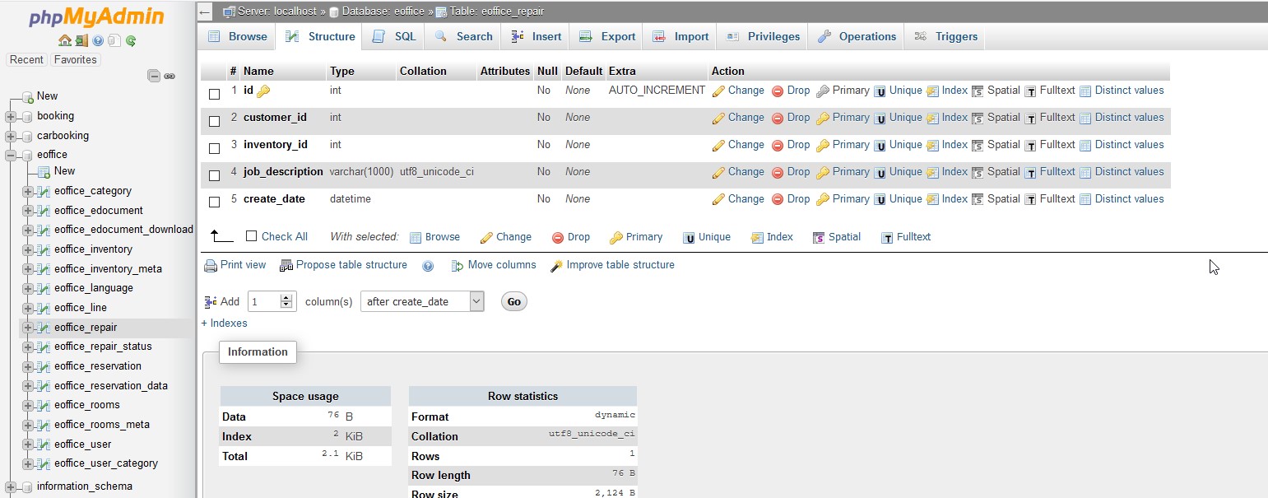This screenshot has width=1268, height=498.
Task: Click the Drop icon for customer_id column
Action: [x=777, y=118]
